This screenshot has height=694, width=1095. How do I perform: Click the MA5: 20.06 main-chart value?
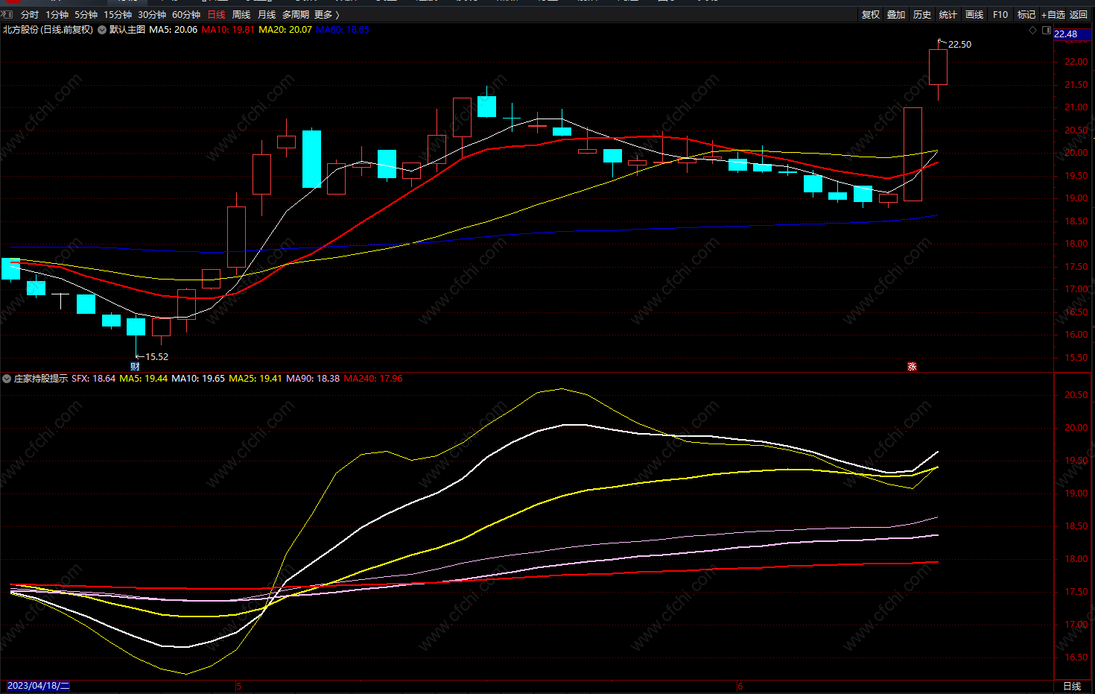pos(174,30)
